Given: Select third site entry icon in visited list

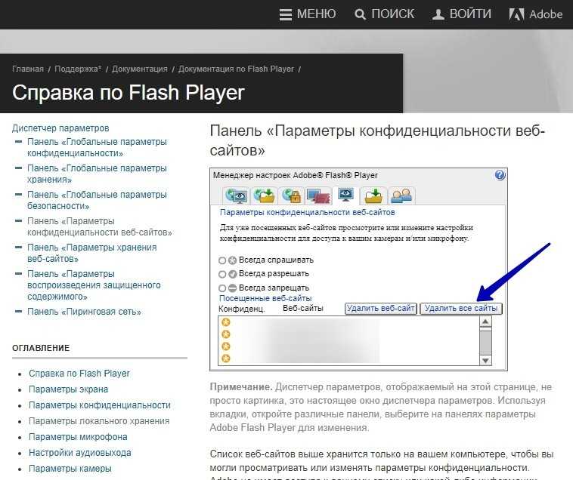Looking at the screenshot, I should tap(226, 346).
